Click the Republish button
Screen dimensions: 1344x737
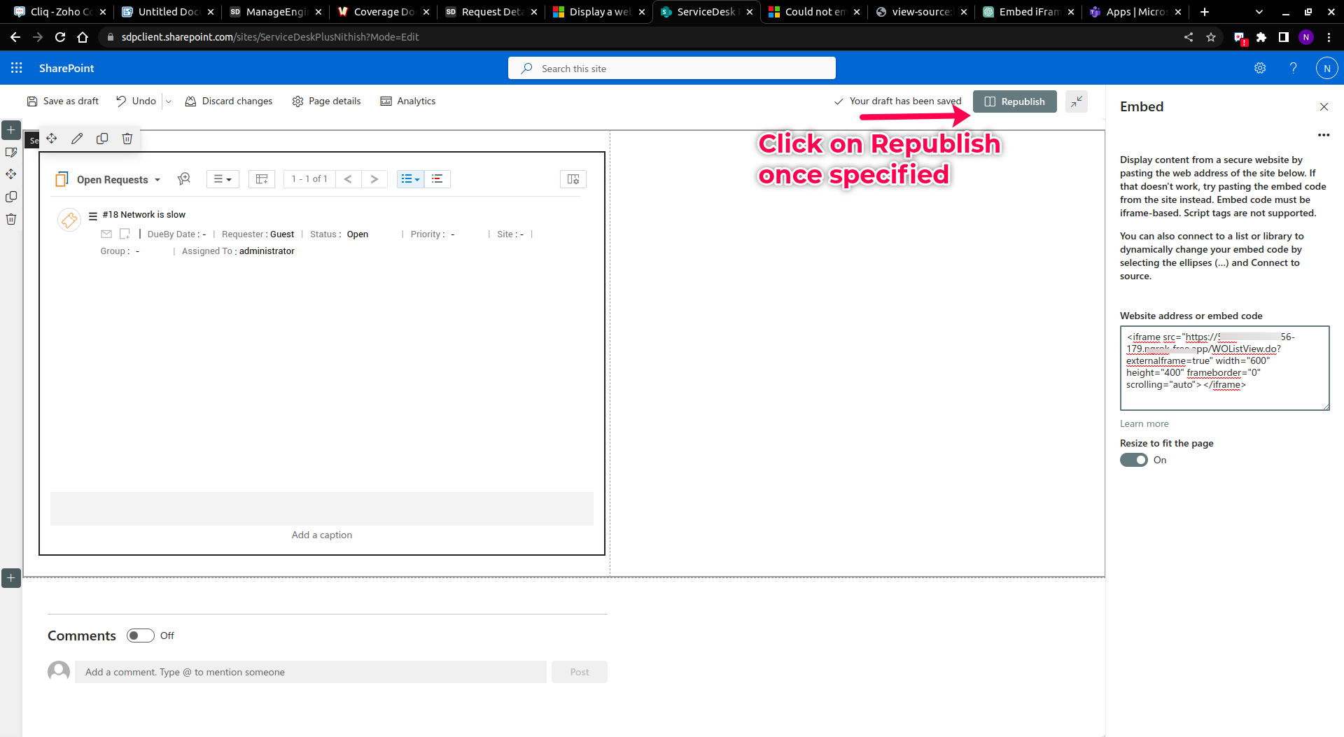click(1015, 101)
